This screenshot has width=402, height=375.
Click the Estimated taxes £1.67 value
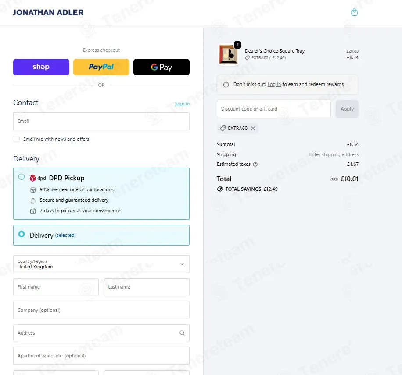coord(353,164)
